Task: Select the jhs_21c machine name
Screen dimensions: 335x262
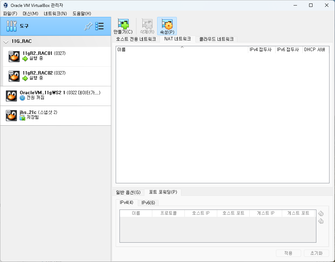Action: click(28, 112)
